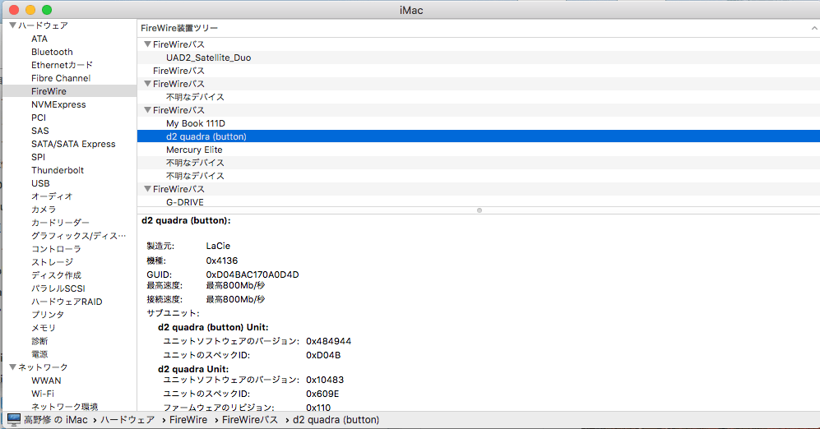Select SAS in the sidebar
The height and width of the screenshot is (429, 820).
point(39,131)
